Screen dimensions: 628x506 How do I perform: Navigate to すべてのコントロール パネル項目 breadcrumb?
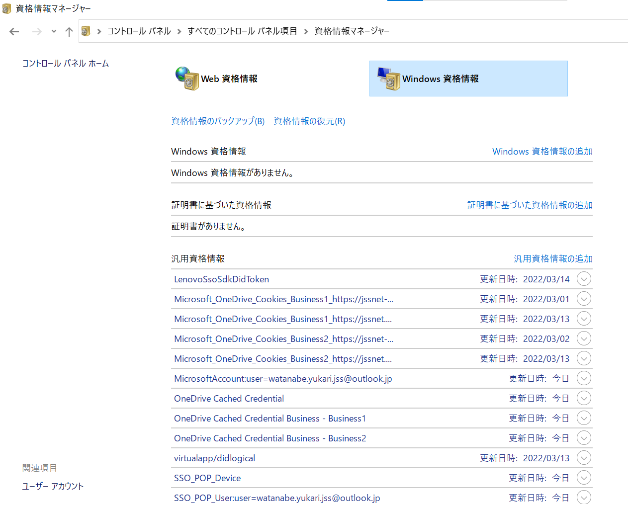(242, 31)
